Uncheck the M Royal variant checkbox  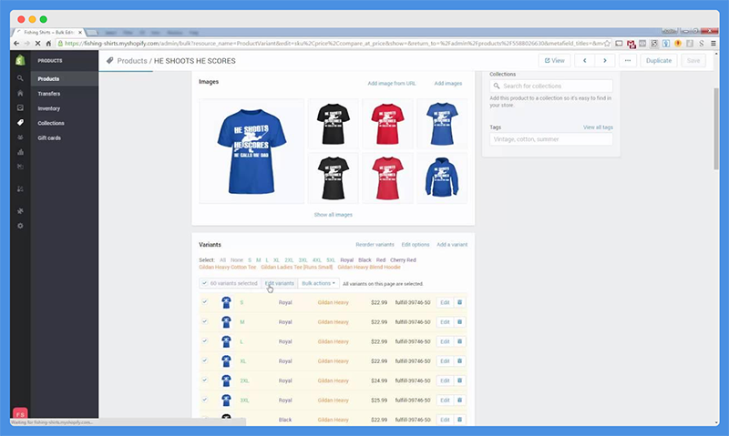tap(204, 321)
